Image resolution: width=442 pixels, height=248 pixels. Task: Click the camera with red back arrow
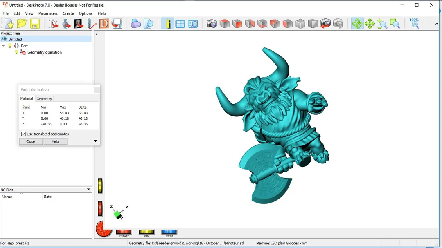[325, 24]
